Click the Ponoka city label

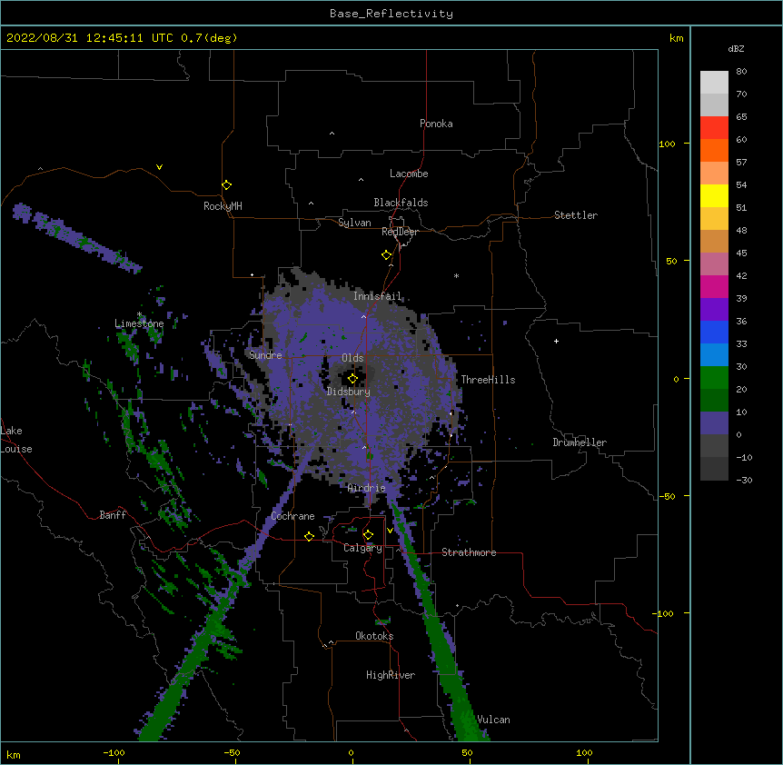click(436, 124)
